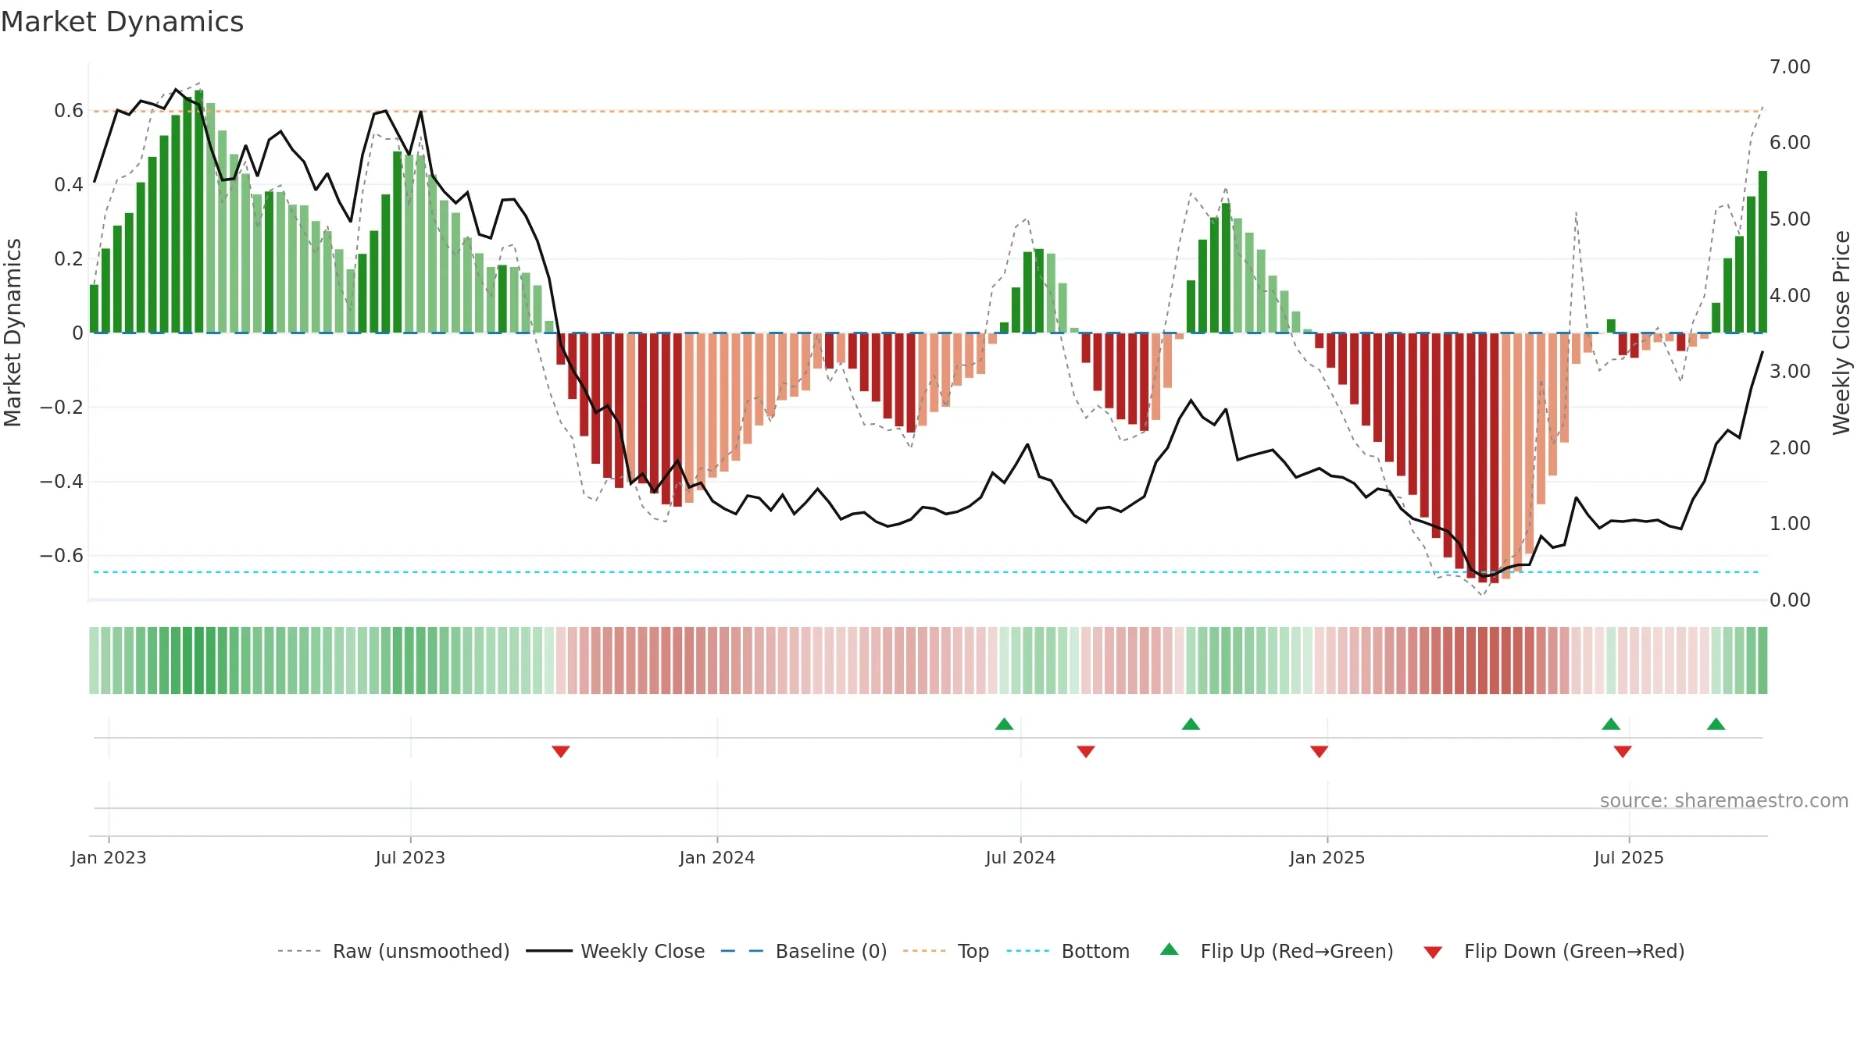This screenshot has height=1054, width=1875.
Task: Click the red flip-down triangle in late 2023
Action: coord(561,751)
